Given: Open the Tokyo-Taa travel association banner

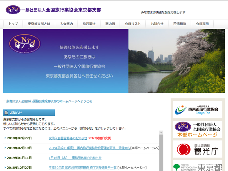Looking at the screenshot, I should [198, 110].
